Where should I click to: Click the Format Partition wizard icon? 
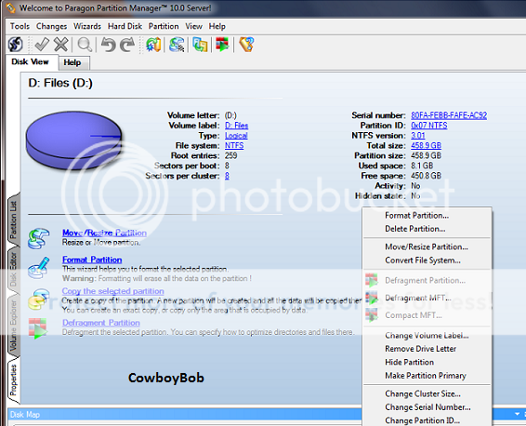pyautogui.click(x=39, y=268)
